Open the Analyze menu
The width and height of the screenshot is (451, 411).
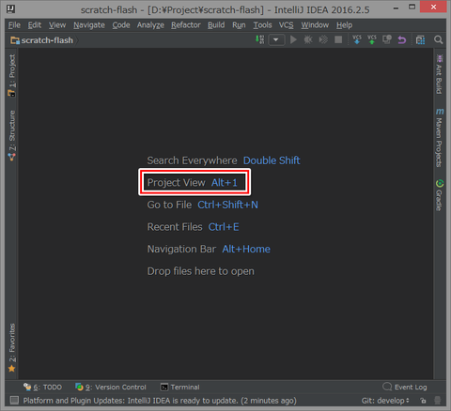pyautogui.click(x=150, y=25)
